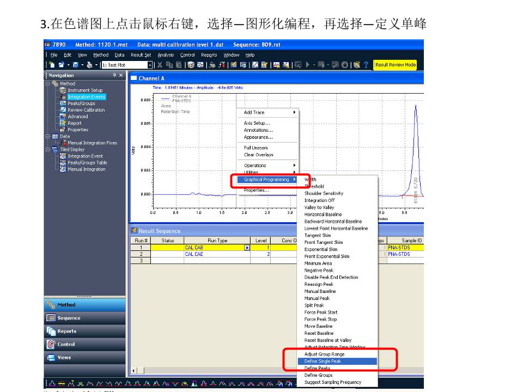Open the Test Plot dropdown in the toolbar
523x392 pixels.
pos(150,65)
